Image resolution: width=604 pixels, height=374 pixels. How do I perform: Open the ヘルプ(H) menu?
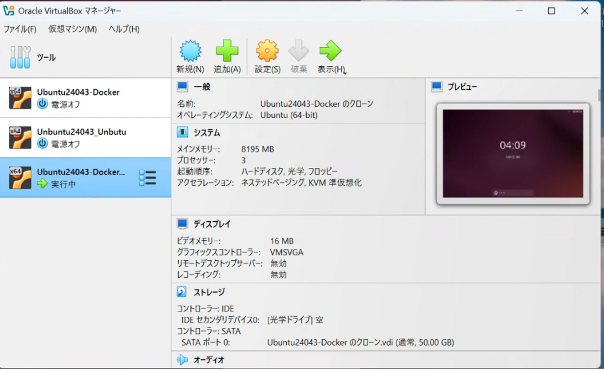click(124, 29)
